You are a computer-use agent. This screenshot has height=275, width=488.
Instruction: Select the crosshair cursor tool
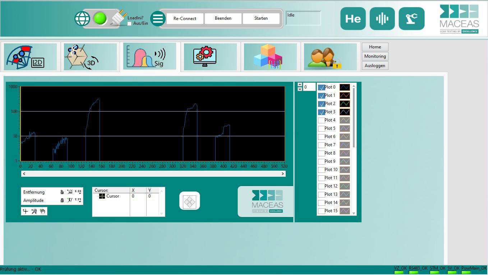click(x=25, y=211)
